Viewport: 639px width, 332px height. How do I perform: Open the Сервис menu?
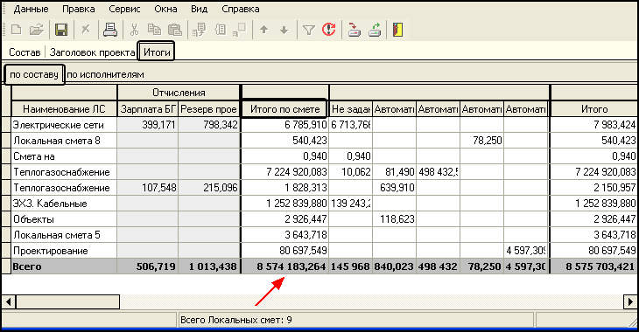click(124, 9)
